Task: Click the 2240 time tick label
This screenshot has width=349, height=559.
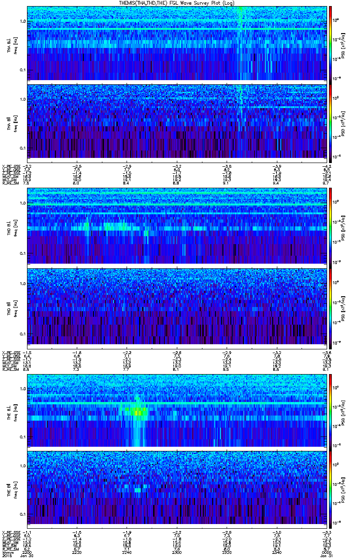Action: 127,552
